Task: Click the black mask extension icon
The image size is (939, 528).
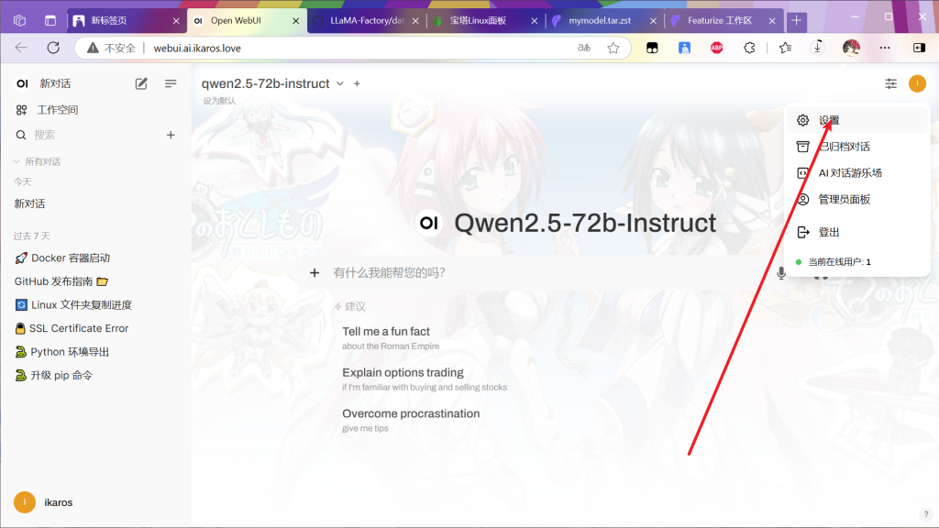Action: 652,48
